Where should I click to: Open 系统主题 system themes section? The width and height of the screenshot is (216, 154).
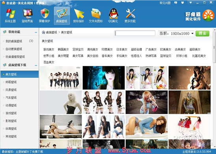(x=10, y=16)
